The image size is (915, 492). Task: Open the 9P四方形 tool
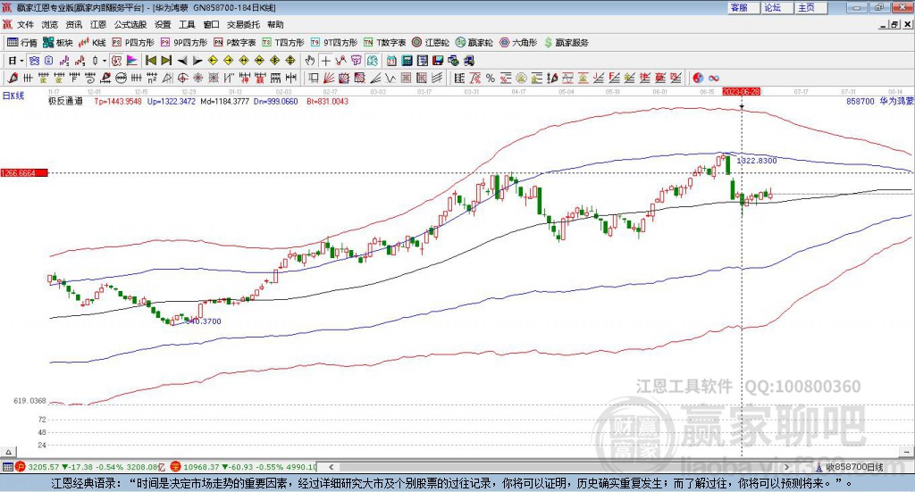184,43
